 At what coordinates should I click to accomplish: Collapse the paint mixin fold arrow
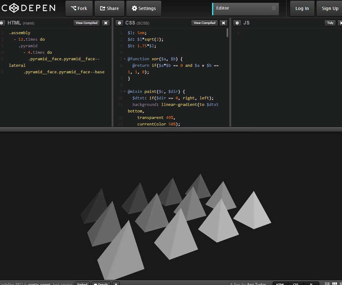(125, 92)
